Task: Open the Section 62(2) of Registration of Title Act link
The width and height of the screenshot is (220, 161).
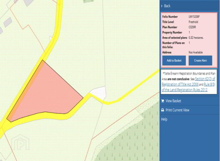Action: 188,82
